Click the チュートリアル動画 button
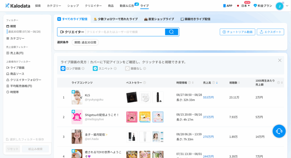The height and width of the screenshot is (158, 291). [x=237, y=32]
